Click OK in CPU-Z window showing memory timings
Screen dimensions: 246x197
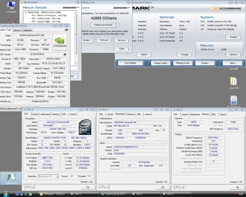click(x=238, y=188)
